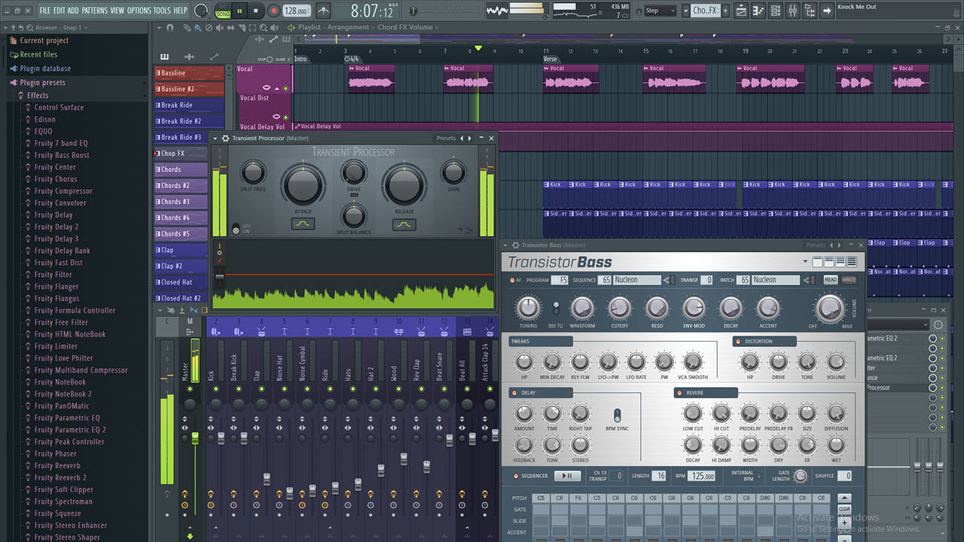The height and width of the screenshot is (542, 964).
Task: Select the zoom tool in Playlist toolbar
Action: pyautogui.click(x=263, y=28)
